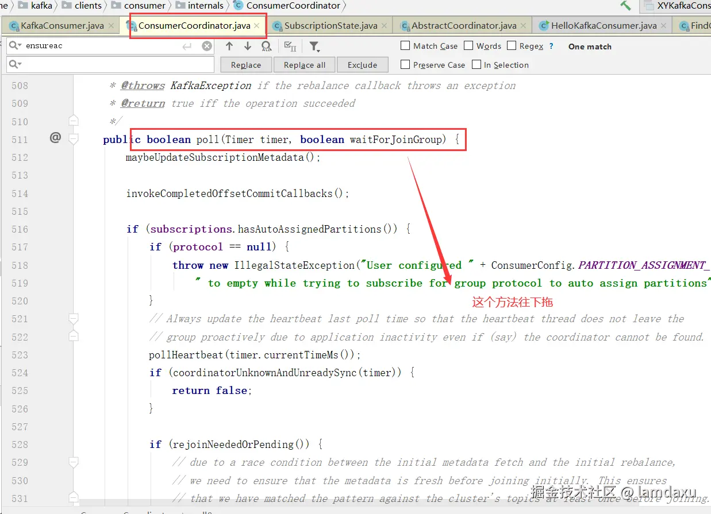The image size is (711, 514).
Task: Collapse the comment fold at line 529
Action: point(74,462)
